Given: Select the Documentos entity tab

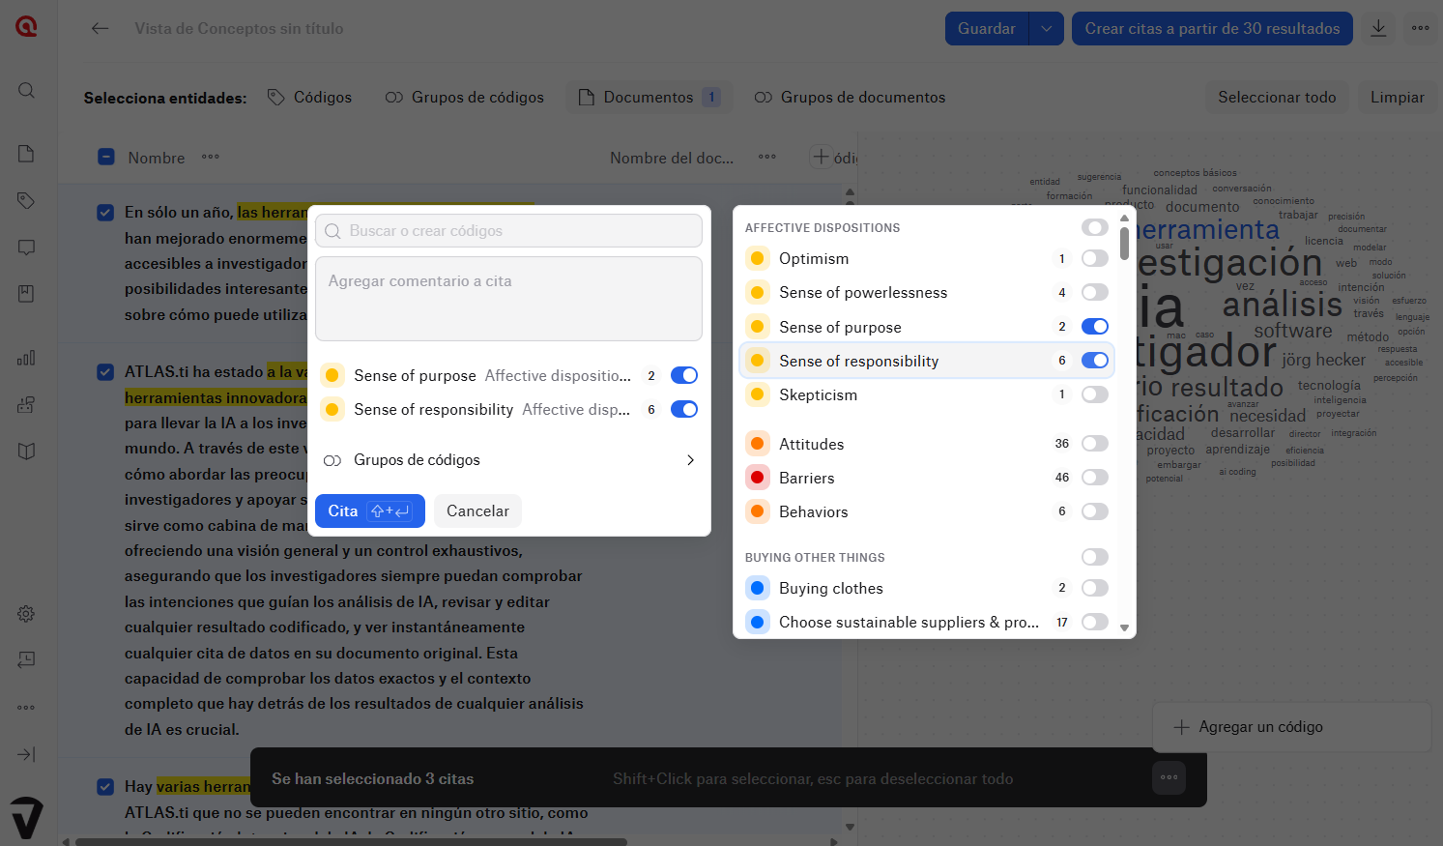Looking at the screenshot, I should point(649,98).
